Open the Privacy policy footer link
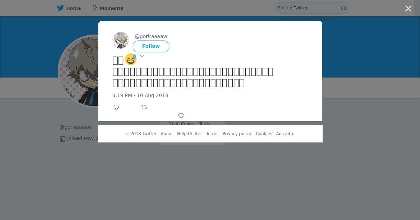Image resolution: width=420 pixels, height=220 pixels. click(x=237, y=134)
